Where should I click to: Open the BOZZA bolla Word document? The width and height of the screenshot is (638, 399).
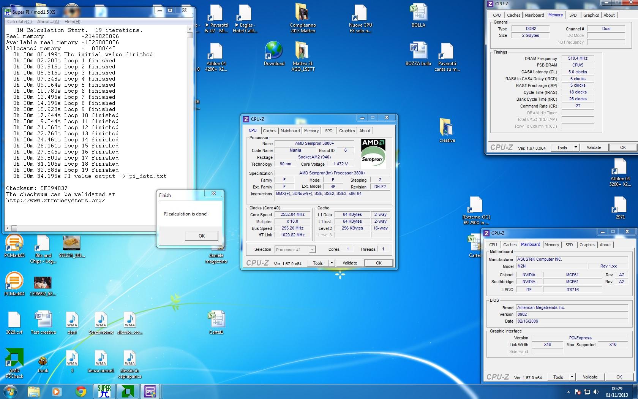pyautogui.click(x=418, y=54)
